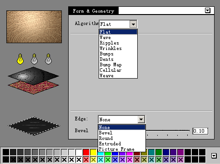Collapse the Edge dropdown arrow
Image resolution: width=220 pixels, height=164 pixels.
coord(141,119)
